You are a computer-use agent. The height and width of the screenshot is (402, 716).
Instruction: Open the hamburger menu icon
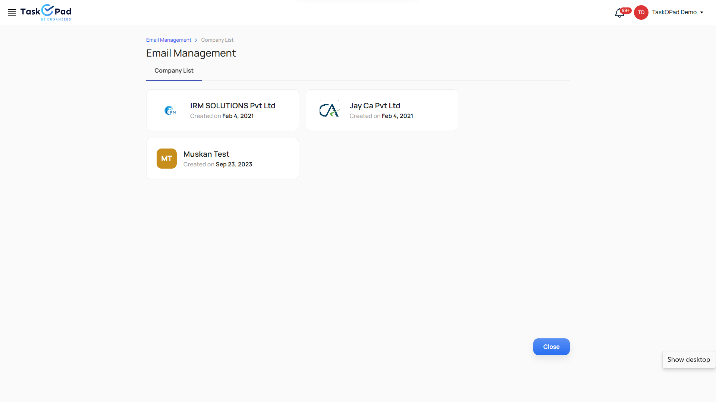click(x=12, y=12)
